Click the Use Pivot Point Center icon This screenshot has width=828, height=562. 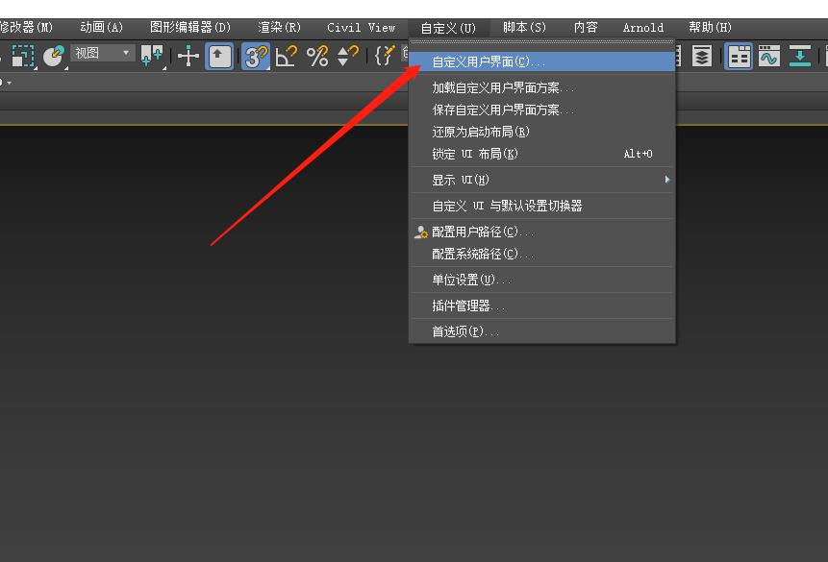point(152,56)
